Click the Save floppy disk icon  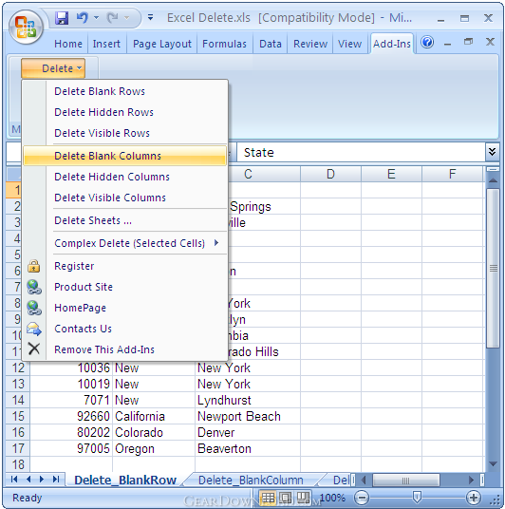tap(62, 18)
